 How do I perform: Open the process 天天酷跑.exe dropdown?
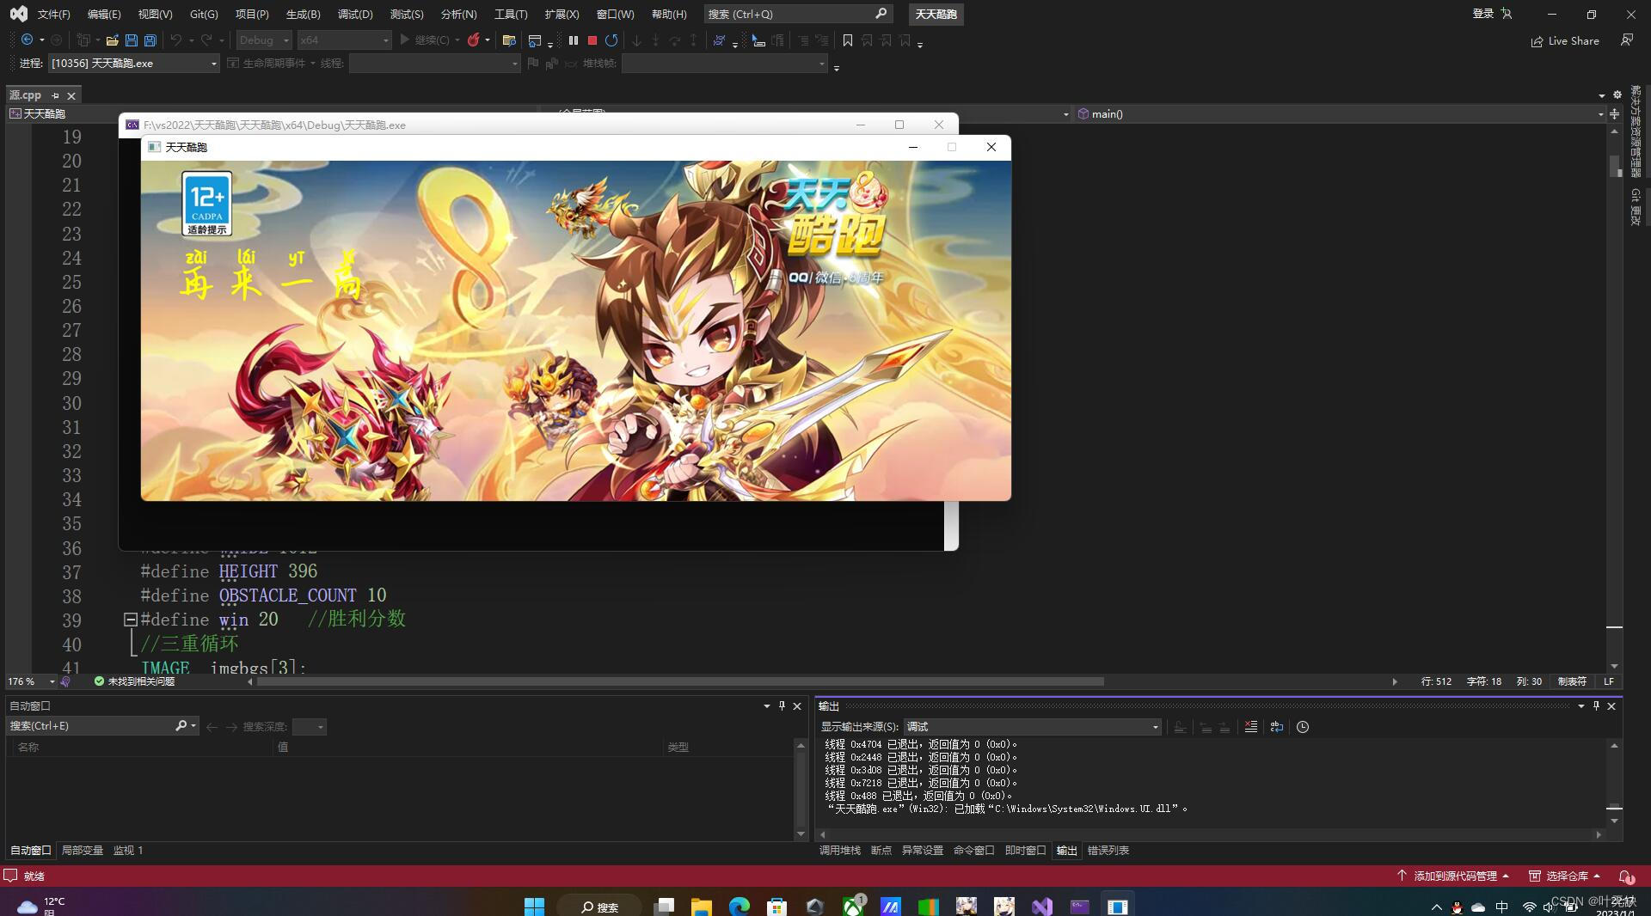(133, 64)
